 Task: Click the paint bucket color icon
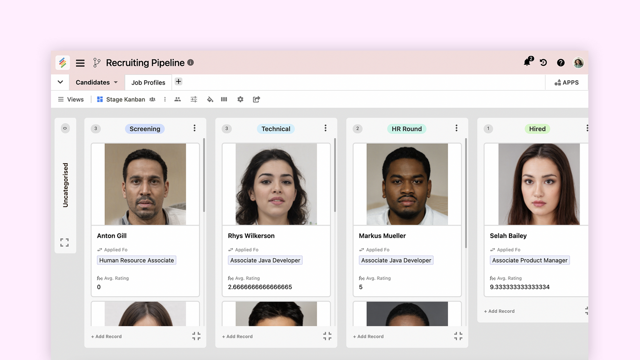click(210, 99)
